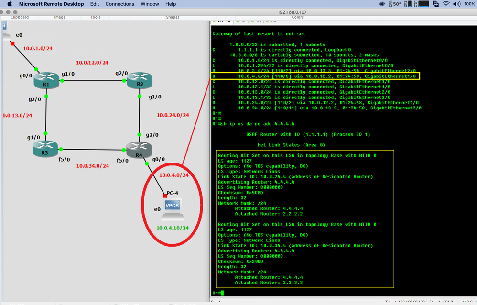The width and height of the screenshot is (477, 305).
Task: Click the terminal cursor at the final R1# prompt
Action: [222, 293]
